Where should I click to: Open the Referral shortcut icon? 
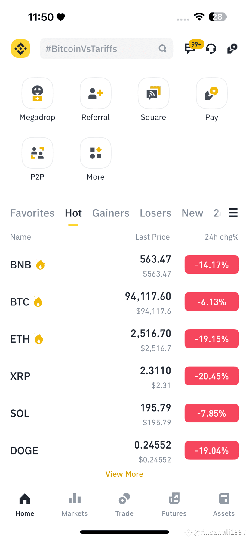[x=96, y=93]
